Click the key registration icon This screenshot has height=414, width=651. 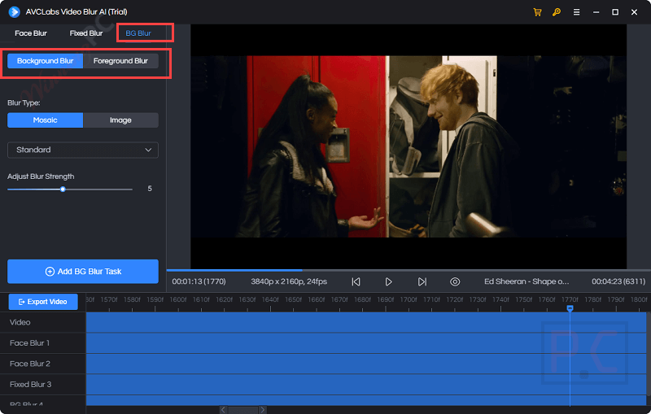pos(557,12)
